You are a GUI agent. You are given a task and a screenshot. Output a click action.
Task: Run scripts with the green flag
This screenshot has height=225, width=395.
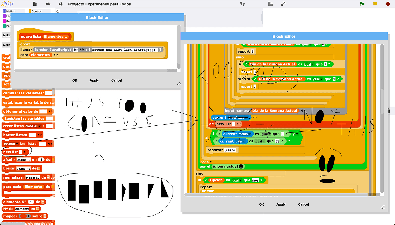coord(362,4)
